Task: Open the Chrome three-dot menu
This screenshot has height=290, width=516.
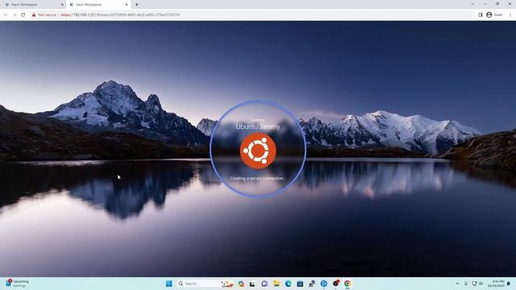Action: pos(510,14)
